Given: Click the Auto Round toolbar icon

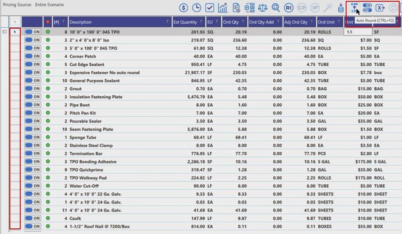Looking at the screenshot, I should point(354,7).
